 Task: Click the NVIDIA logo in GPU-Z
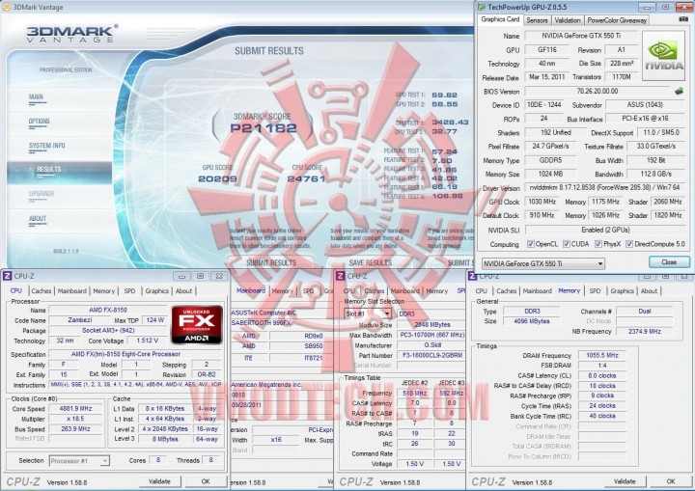pyautogui.click(x=663, y=55)
